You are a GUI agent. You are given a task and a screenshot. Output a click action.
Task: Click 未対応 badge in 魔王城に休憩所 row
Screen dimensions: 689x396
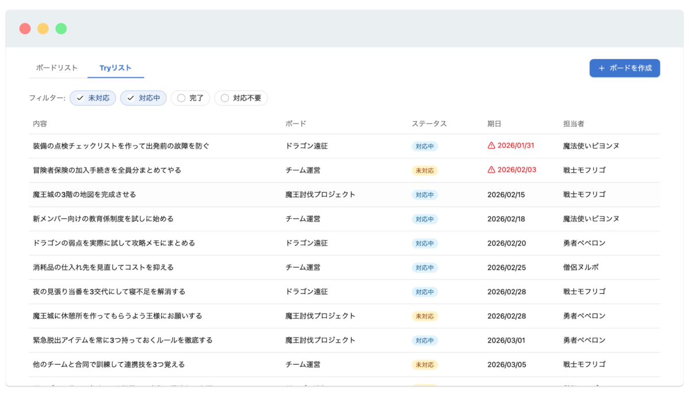click(x=425, y=316)
